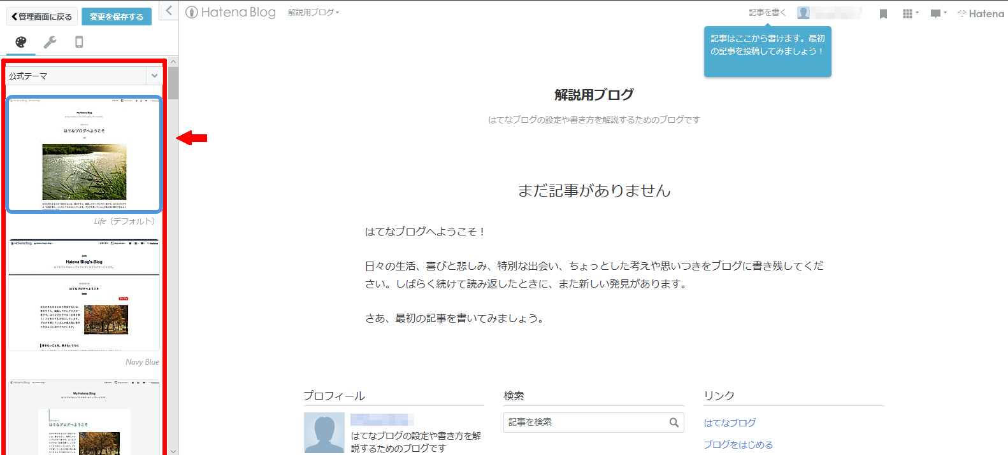Click 変更を保存する button
Screen dimensions: 1008x455
(117, 17)
